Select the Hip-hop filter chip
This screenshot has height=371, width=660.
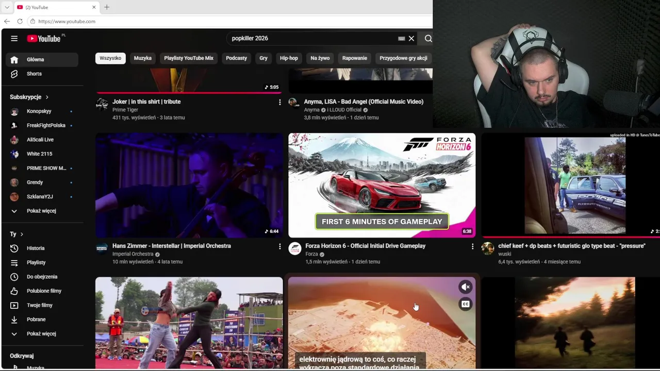[289, 58]
